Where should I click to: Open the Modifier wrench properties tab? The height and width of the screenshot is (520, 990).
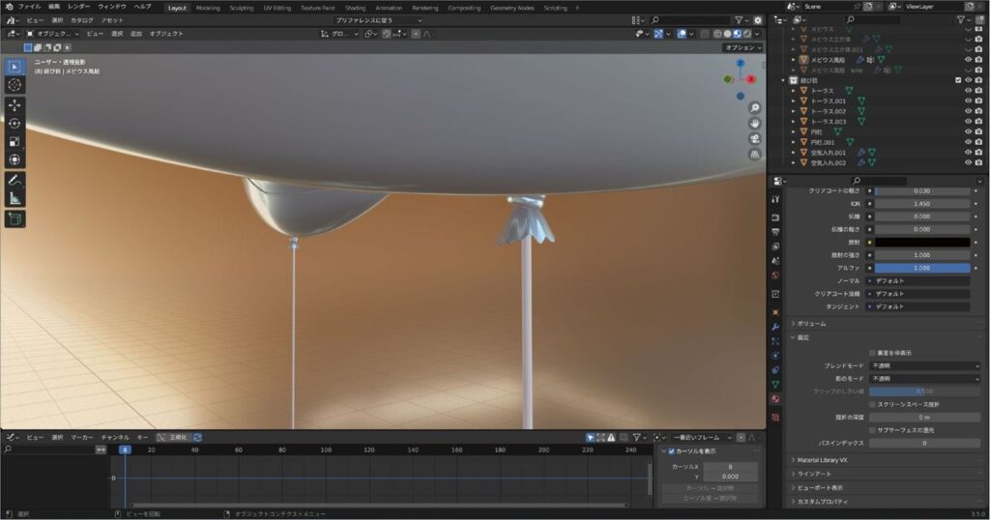click(x=775, y=327)
